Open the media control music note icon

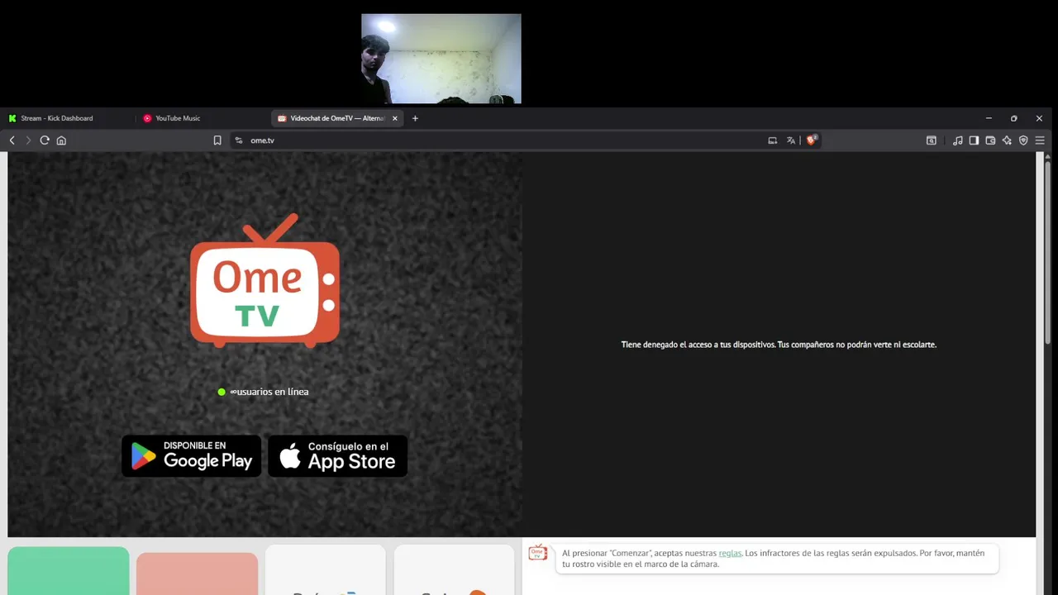[957, 140]
